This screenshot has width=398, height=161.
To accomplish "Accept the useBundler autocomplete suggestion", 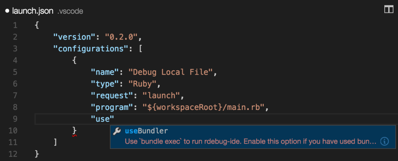I will (253, 137).
